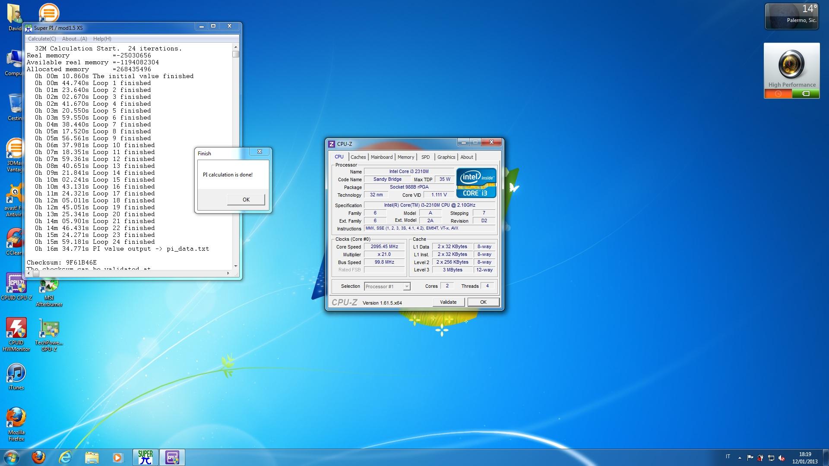Open Windows Explorer folder in taskbar
This screenshot has height=466, width=829.
(x=92, y=457)
